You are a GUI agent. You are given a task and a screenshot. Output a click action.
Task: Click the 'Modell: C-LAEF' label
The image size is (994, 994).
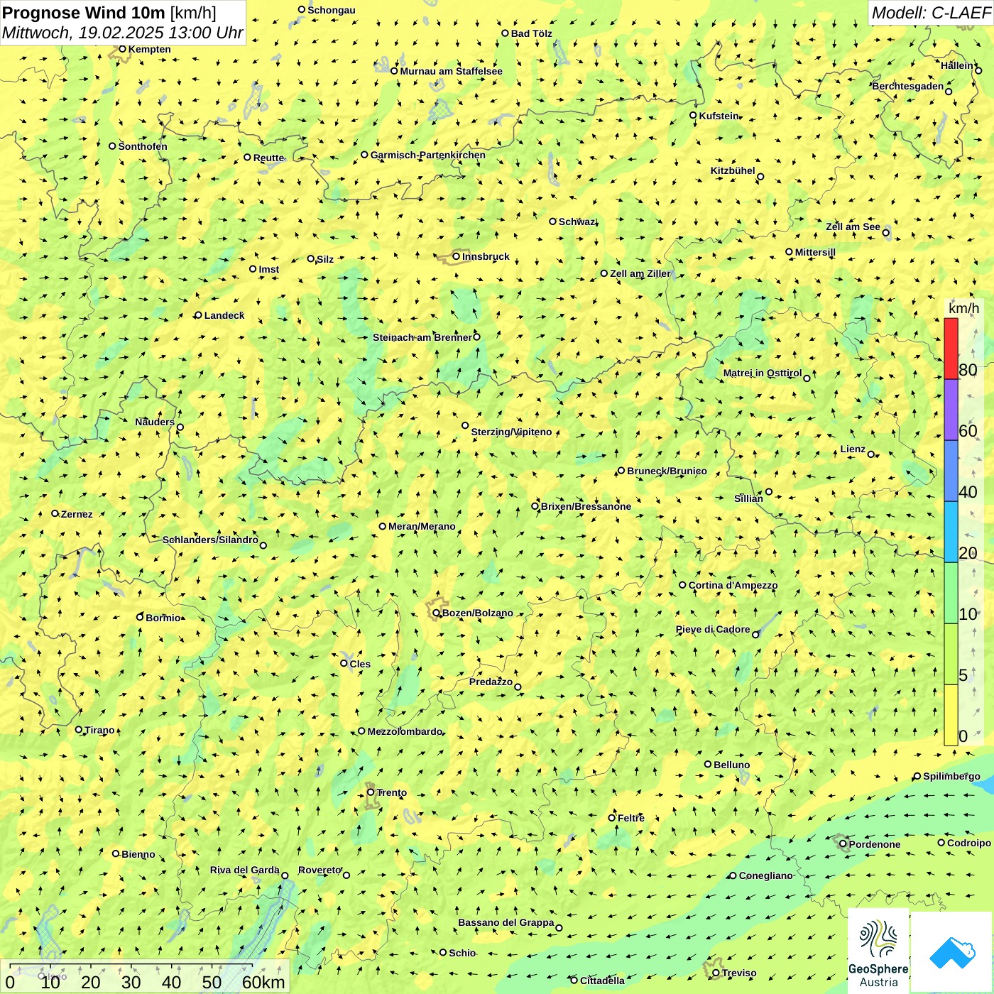click(930, 13)
